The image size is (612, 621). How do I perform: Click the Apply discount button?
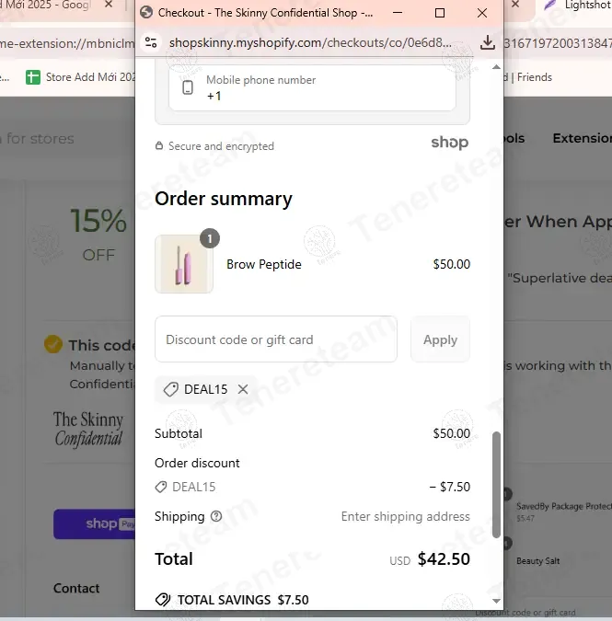441,339
